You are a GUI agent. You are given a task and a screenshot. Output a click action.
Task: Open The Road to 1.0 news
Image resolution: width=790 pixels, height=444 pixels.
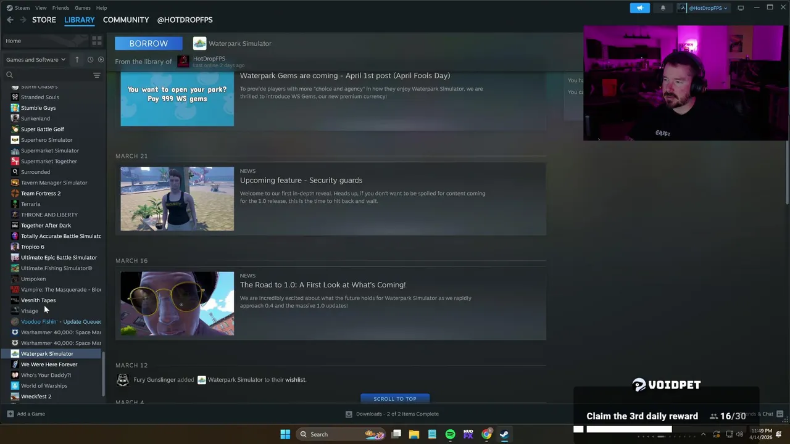(x=323, y=285)
